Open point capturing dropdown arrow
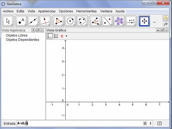 [66, 36]
